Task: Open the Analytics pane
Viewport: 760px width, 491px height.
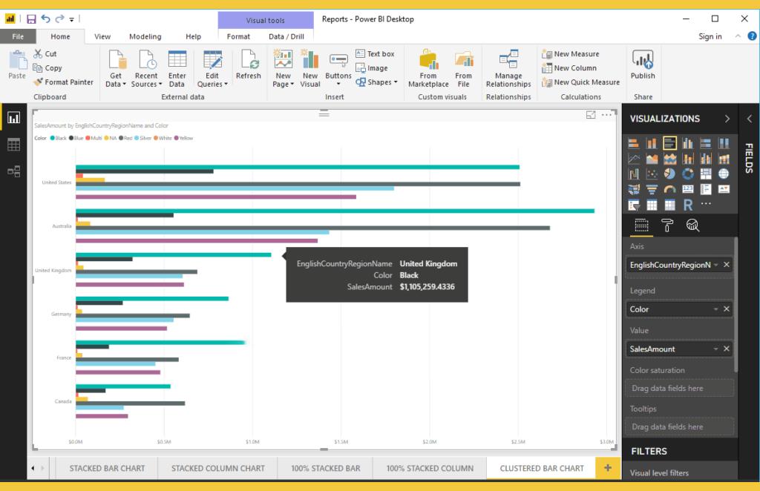Action: (692, 225)
